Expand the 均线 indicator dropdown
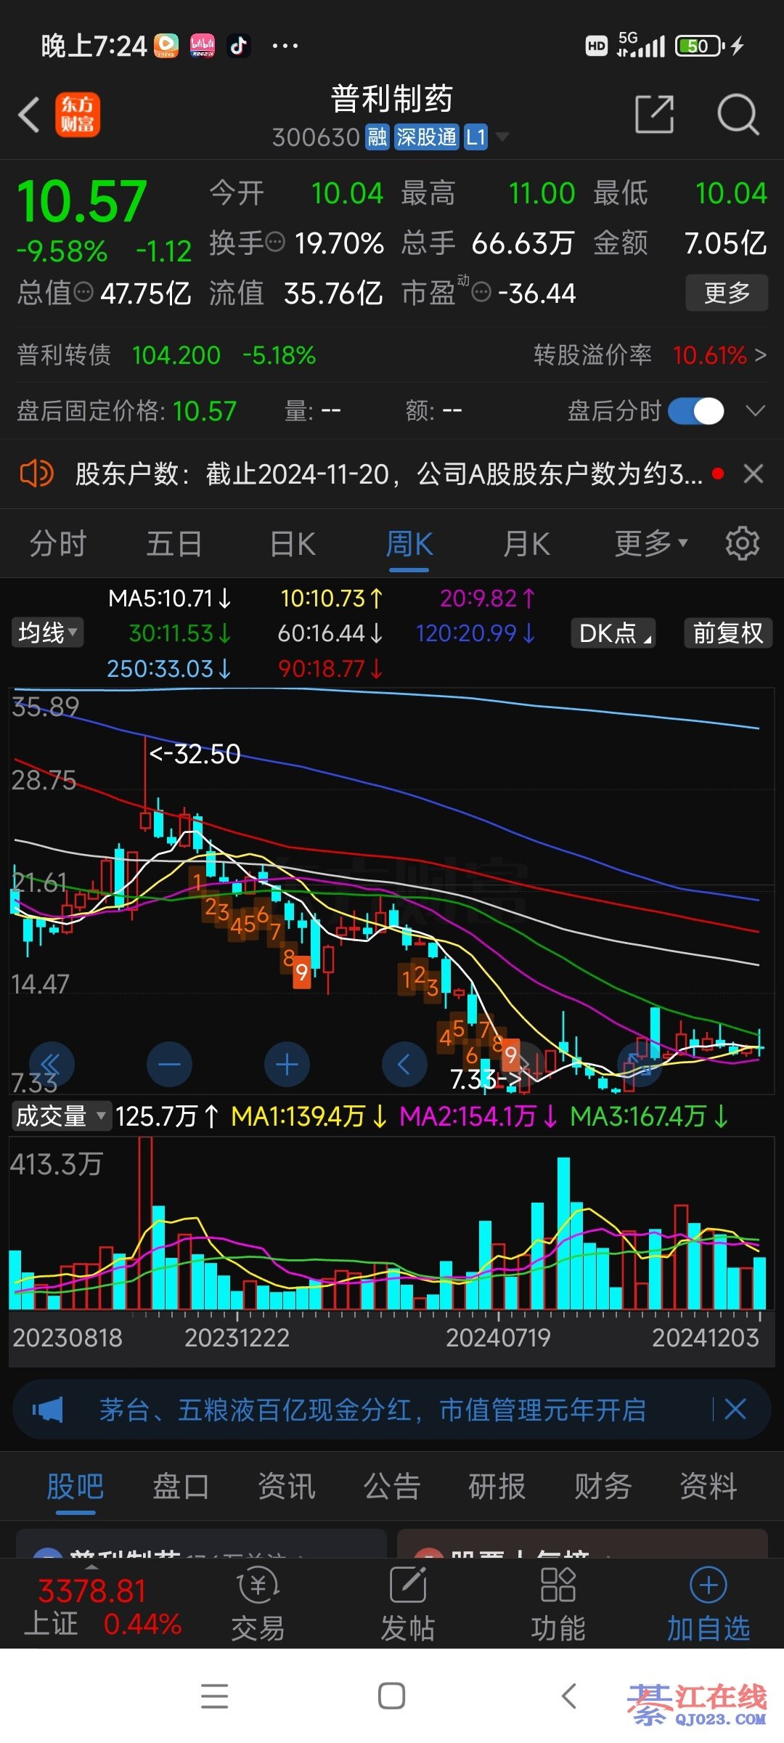784x1743 pixels. point(48,633)
